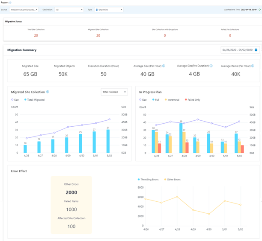Click the In Progress Plan title
The image size is (262, 241).
(x=150, y=92)
